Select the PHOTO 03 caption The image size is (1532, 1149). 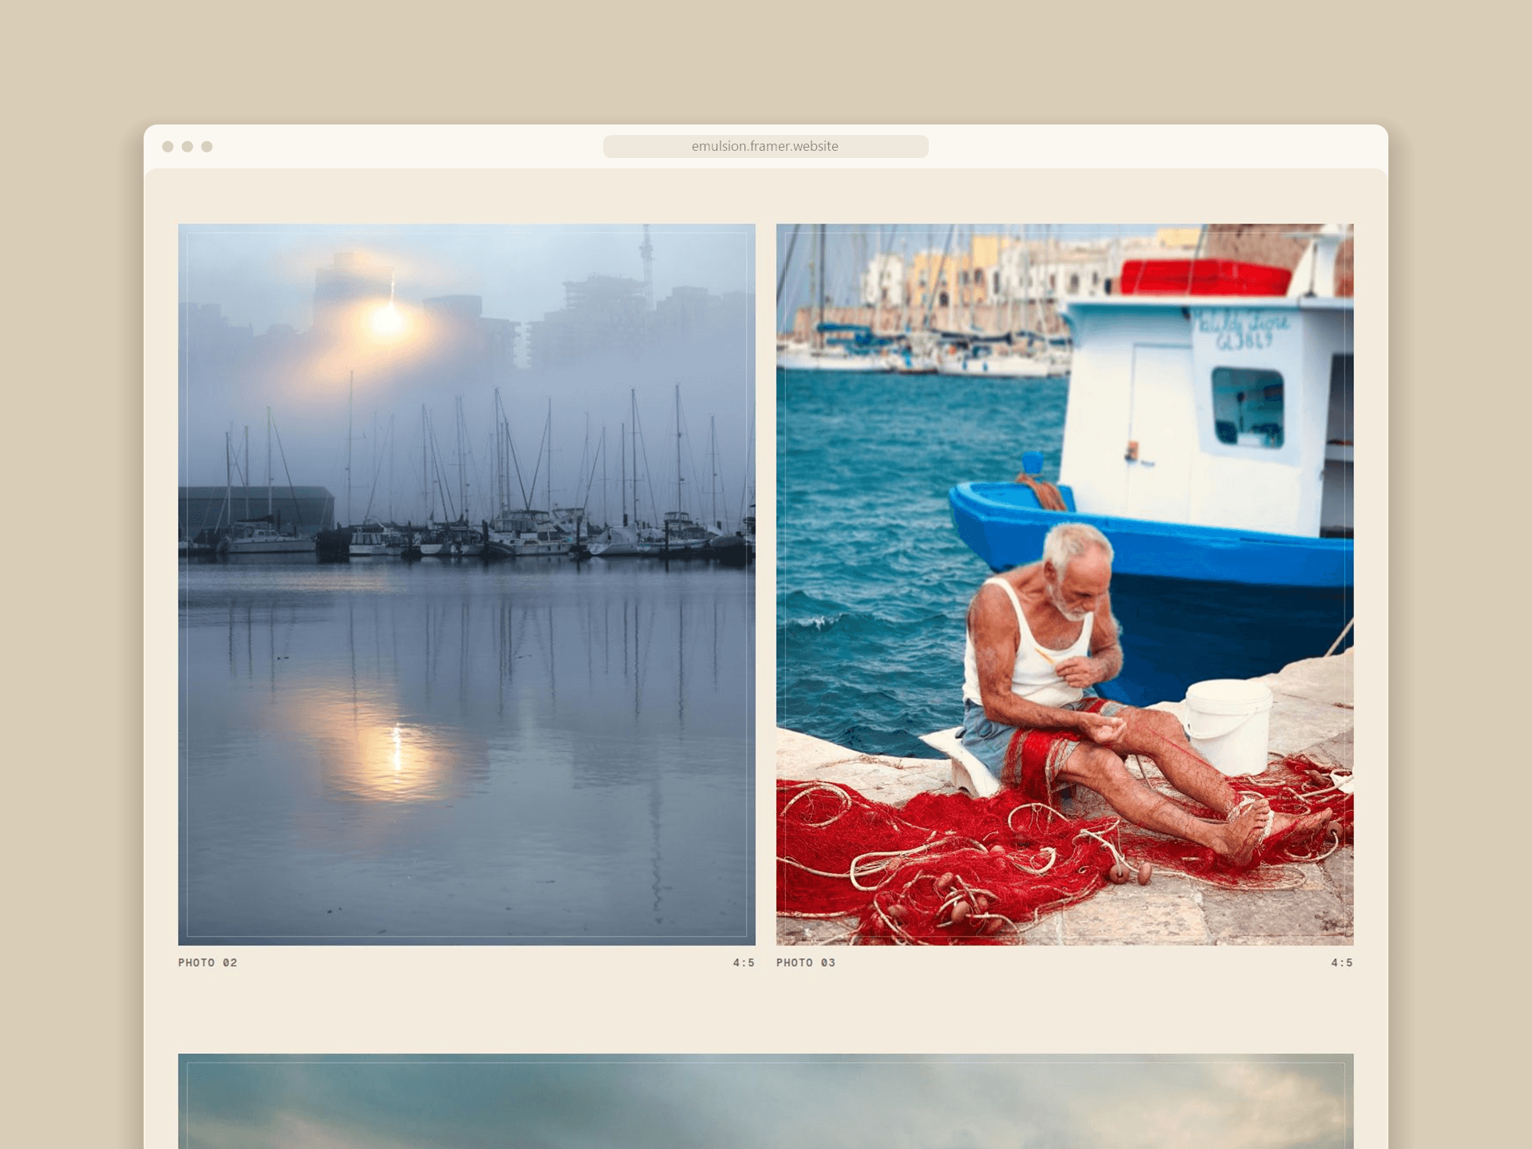(x=806, y=962)
